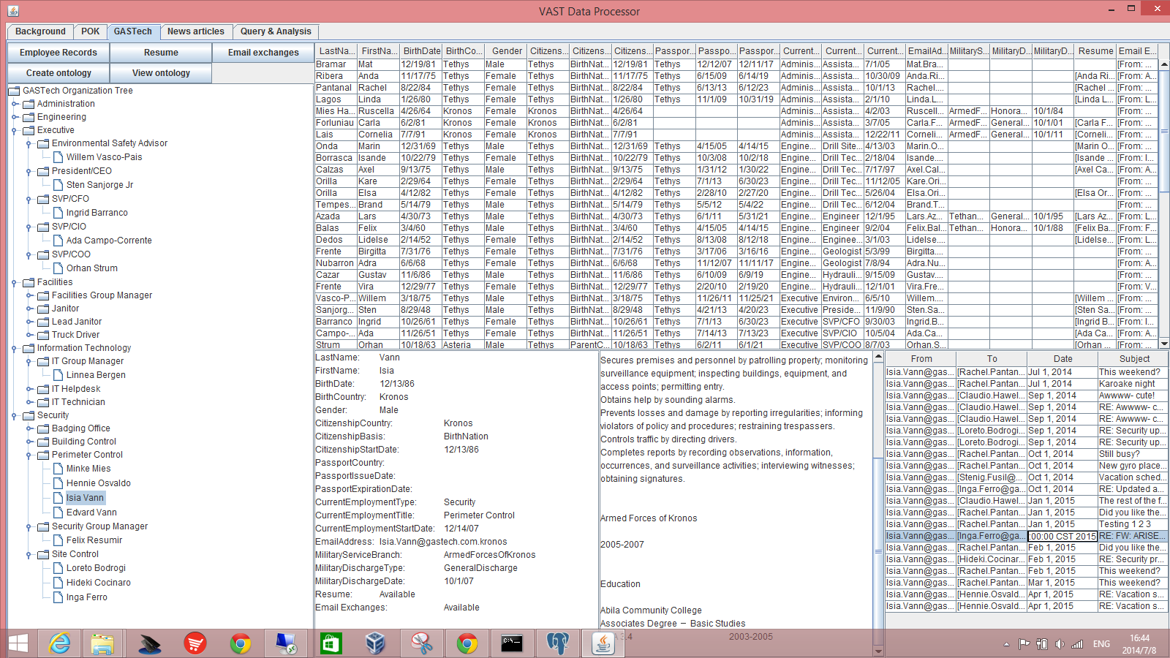Open Windows Store from the taskbar
Image resolution: width=1170 pixels, height=658 pixels.
[331, 643]
